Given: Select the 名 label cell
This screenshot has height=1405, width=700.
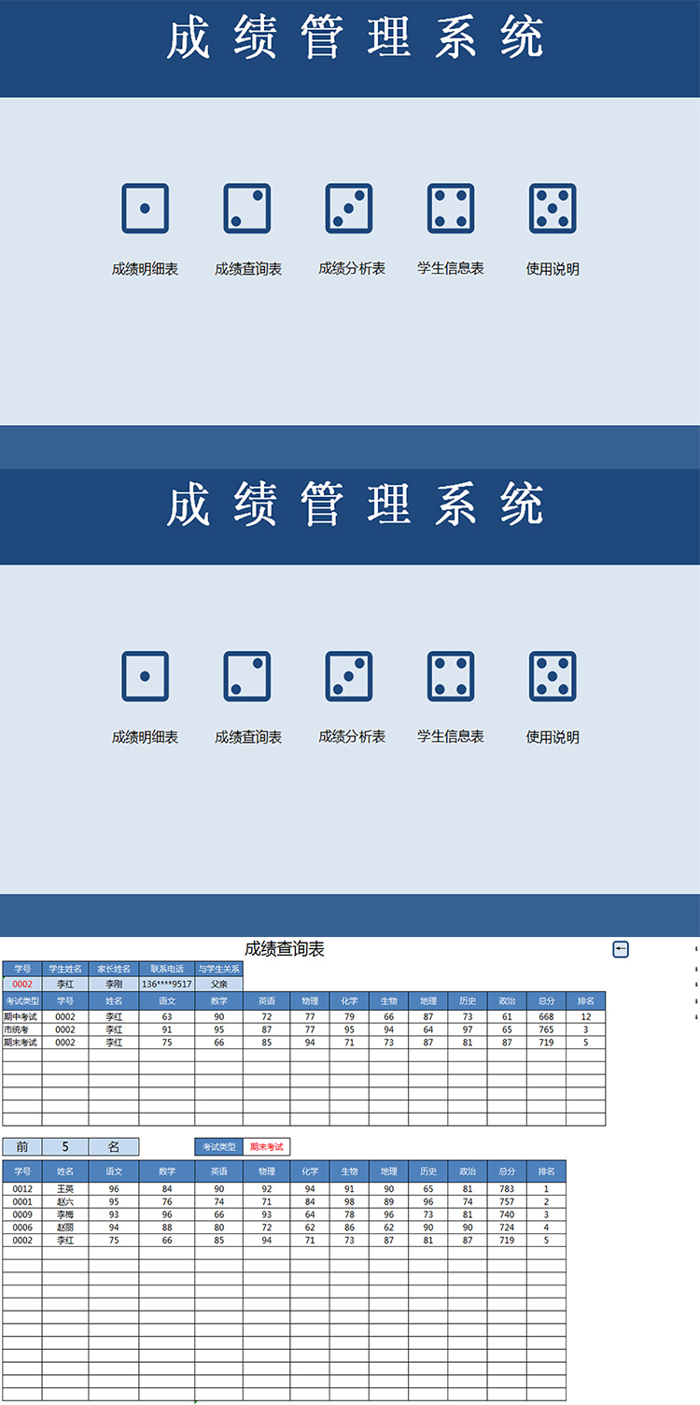Looking at the screenshot, I should tap(114, 1147).
